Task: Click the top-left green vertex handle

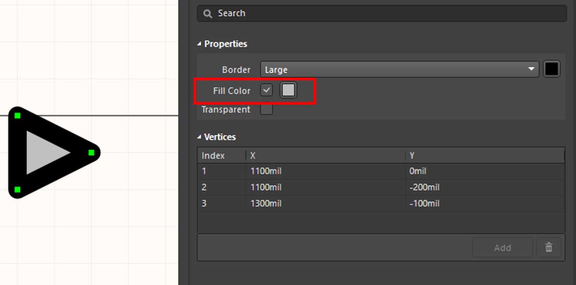Action: coord(18,115)
